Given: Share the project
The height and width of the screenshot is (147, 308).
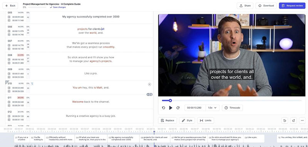Looking at the screenshot, I should (x=245, y=6).
